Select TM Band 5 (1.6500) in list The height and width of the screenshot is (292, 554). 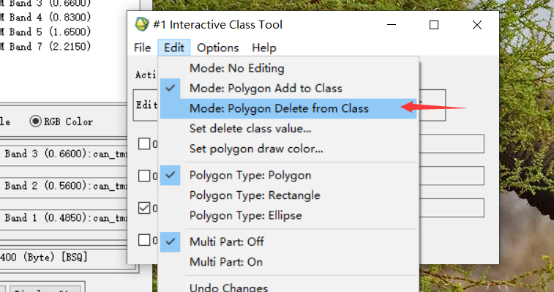click(45, 31)
